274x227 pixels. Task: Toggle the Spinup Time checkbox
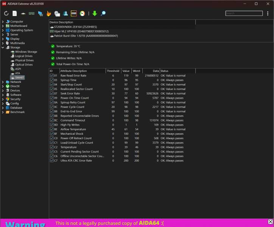52,80
